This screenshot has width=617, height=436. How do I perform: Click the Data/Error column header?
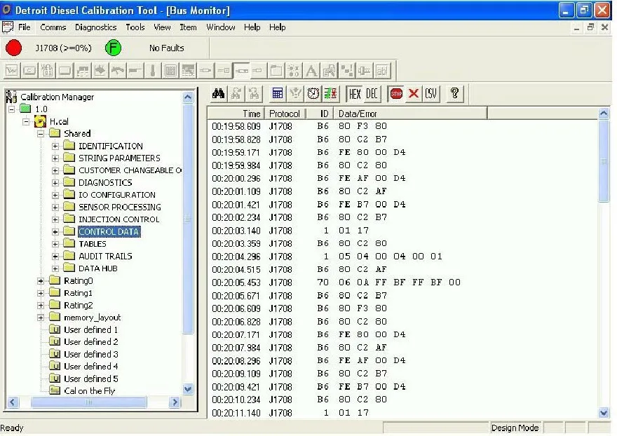click(410, 114)
